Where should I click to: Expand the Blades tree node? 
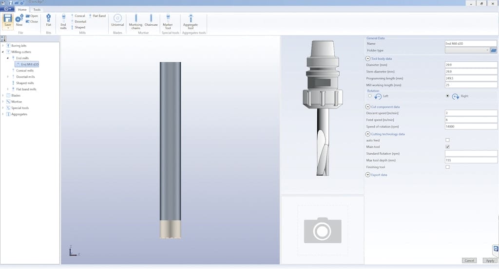pos(3,95)
